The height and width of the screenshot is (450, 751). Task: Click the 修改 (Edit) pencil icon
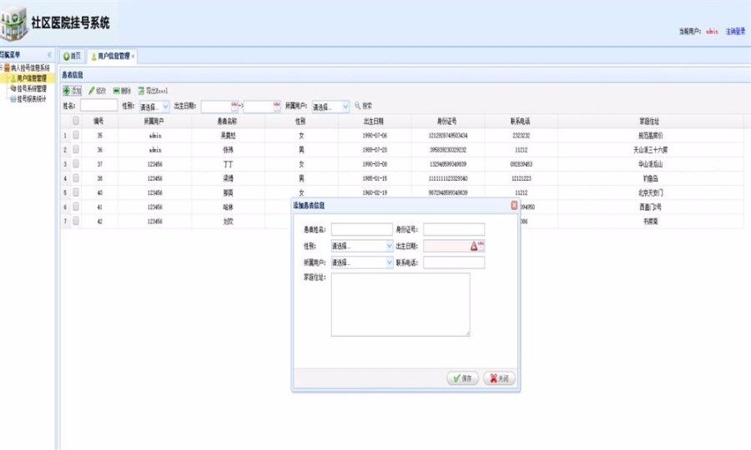(97, 90)
